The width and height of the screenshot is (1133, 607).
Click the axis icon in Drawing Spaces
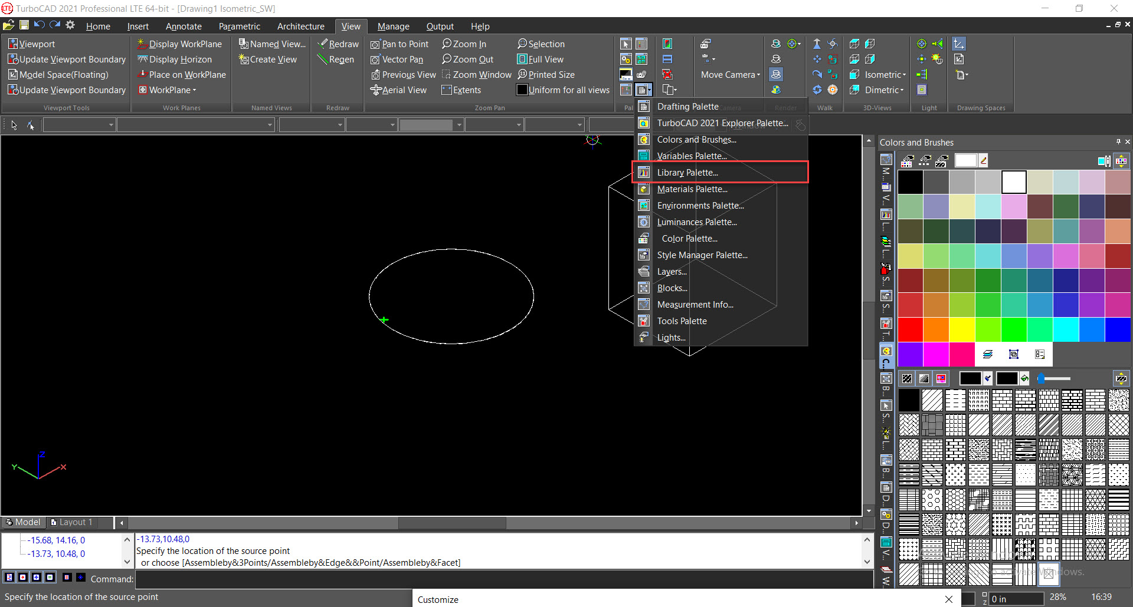[x=959, y=44]
